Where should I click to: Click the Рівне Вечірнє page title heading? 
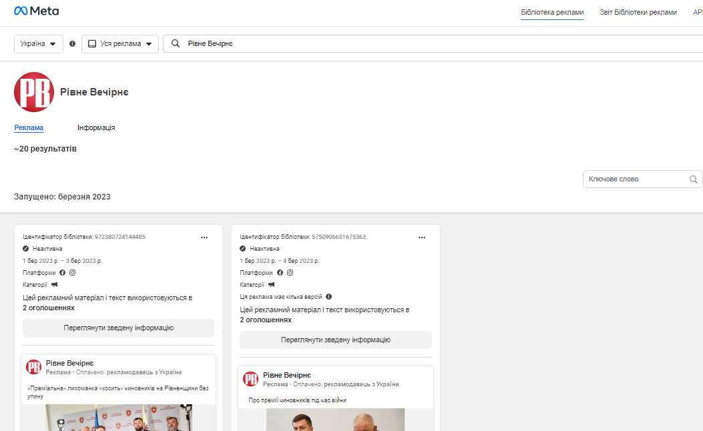click(94, 92)
